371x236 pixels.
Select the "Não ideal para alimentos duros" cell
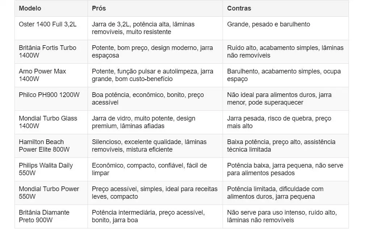pos(279,98)
